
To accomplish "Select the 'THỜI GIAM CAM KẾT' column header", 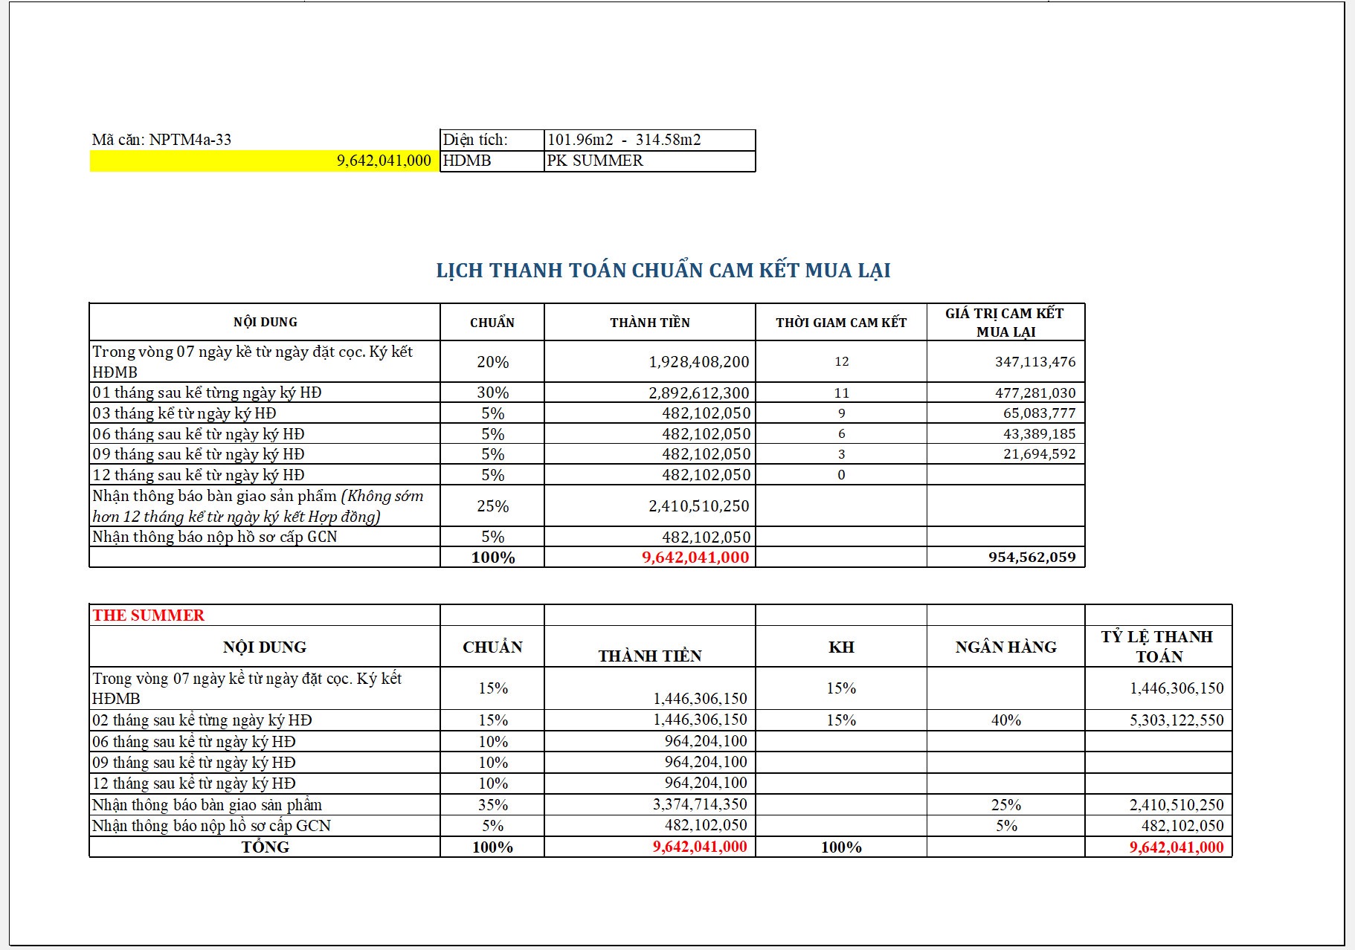I will pyautogui.click(x=840, y=323).
